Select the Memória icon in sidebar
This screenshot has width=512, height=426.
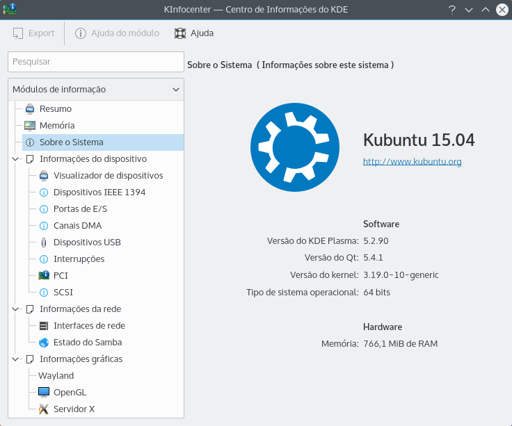click(x=30, y=126)
